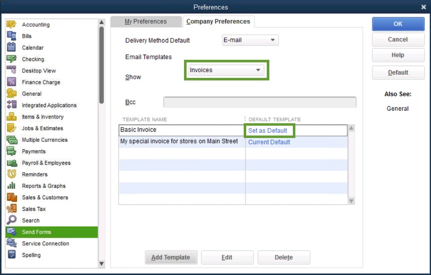Select Payments in the preferences list

pos(52,151)
